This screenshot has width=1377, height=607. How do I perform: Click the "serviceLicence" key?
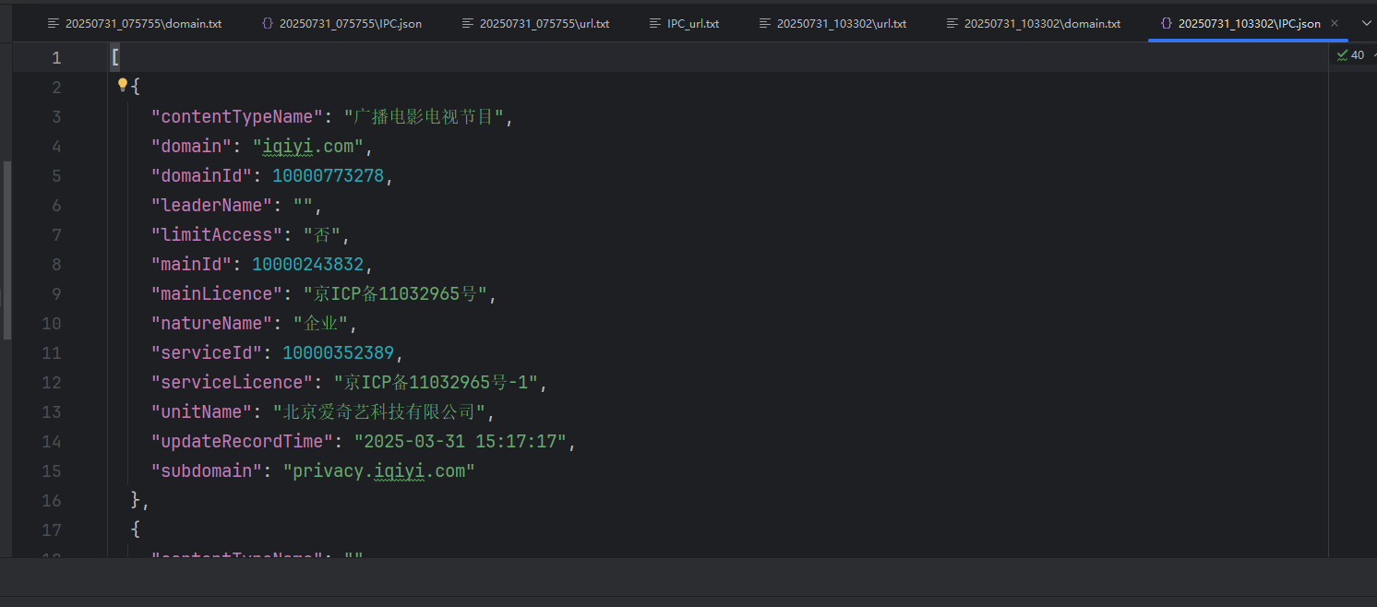point(232,382)
